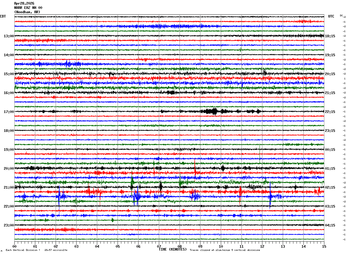Click the minute 00 tick label
The height and width of the screenshot is (254, 347).
14,246
